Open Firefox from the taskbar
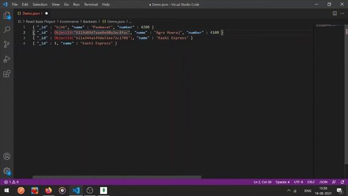 [x=48, y=191]
